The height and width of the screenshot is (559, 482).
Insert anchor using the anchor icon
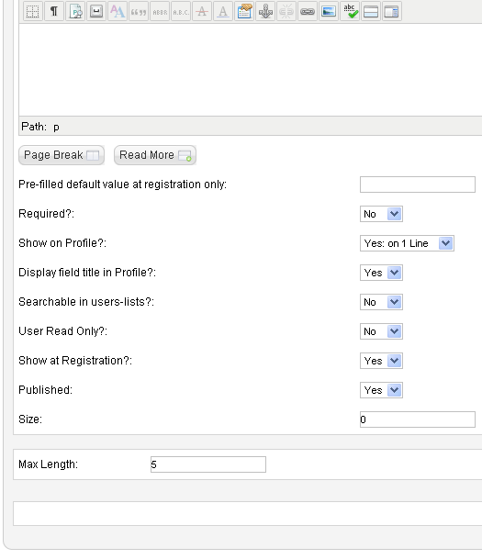click(265, 12)
